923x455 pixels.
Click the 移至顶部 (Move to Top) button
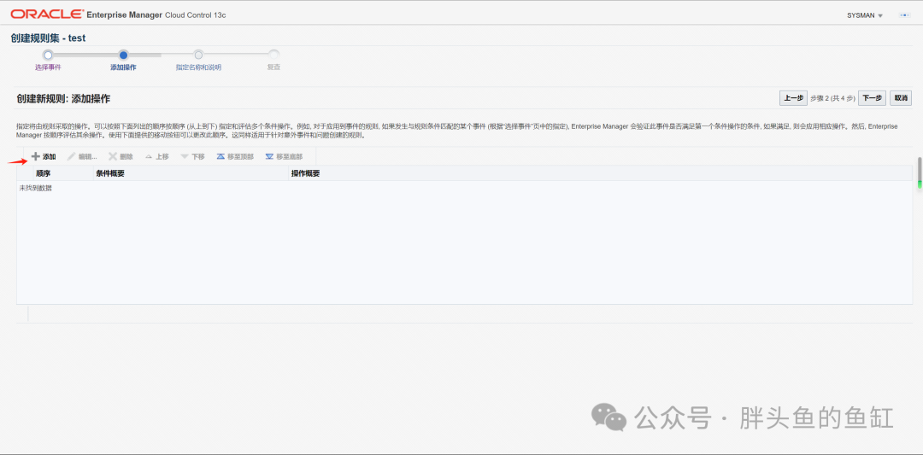coord(235,157)
